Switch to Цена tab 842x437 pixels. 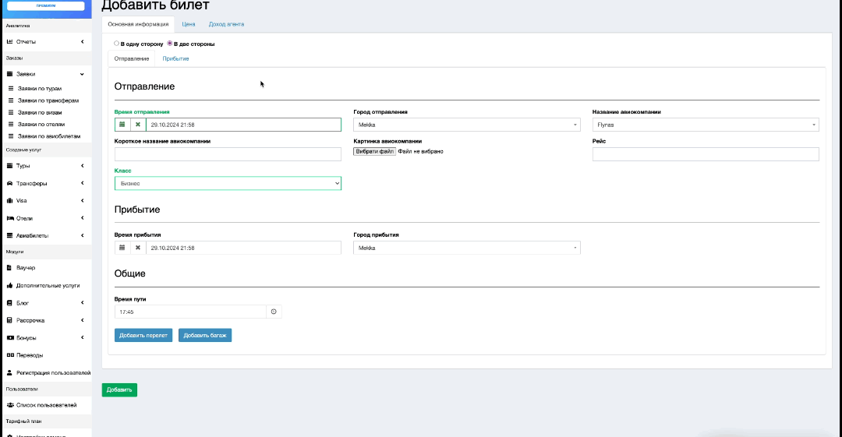pyautogui.click(x=189, y=24)
